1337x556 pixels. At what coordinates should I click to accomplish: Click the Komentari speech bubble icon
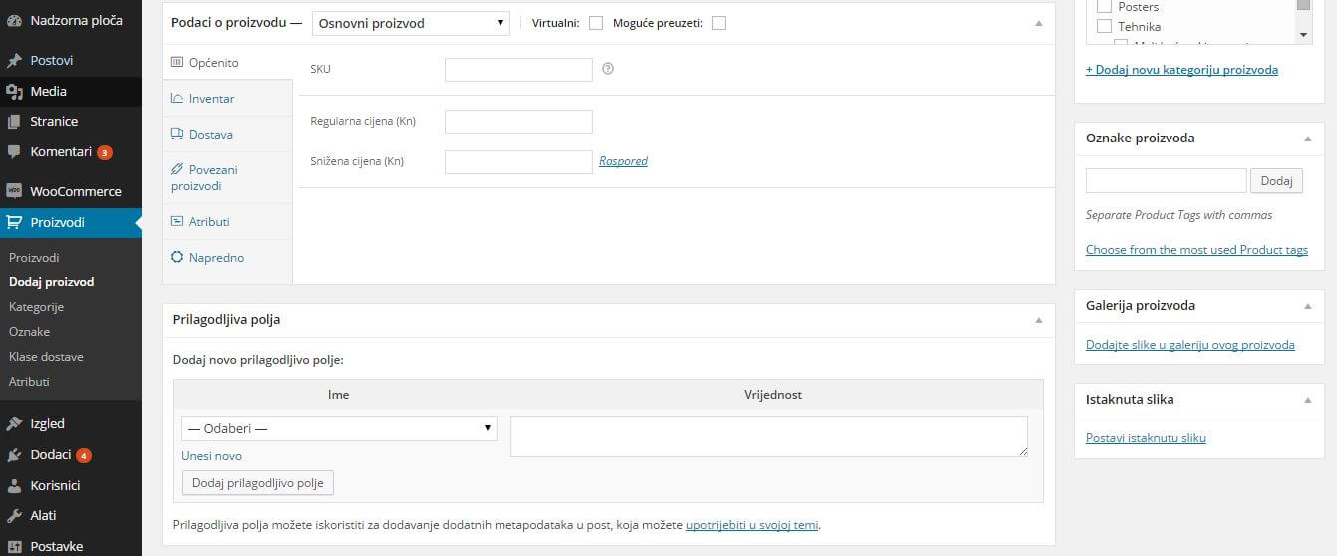coord(14,152)
